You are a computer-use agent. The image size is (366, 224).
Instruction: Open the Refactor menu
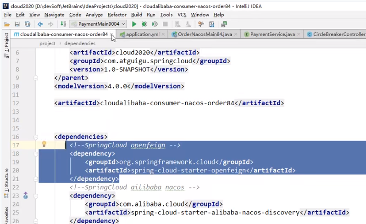[117, 15]
